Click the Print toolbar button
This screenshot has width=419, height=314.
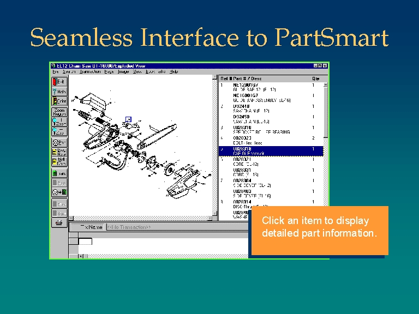[x=59, y=142]
